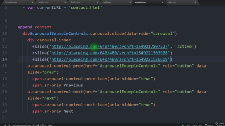Image resolution: width=225 pixels, height=126 pixels.
Task: Click the 'contact.html' string on line 6
Action: 85,8
